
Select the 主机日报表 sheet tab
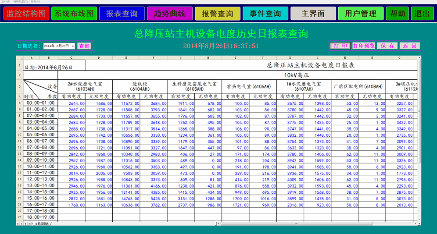42,223
